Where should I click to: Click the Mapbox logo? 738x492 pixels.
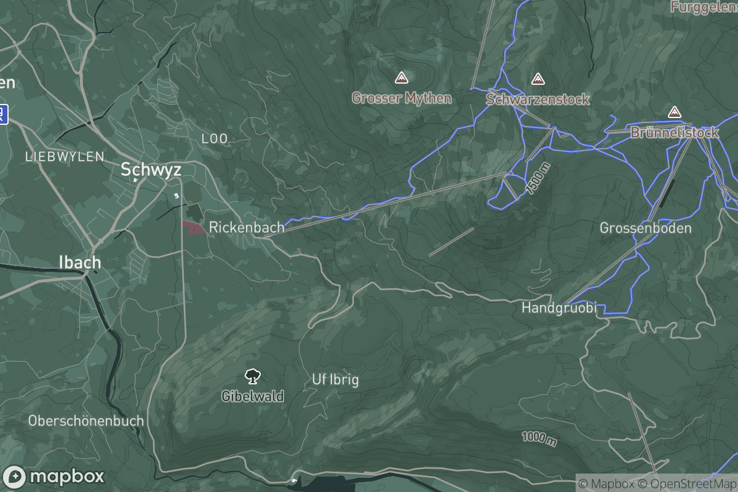coord(54,477)
